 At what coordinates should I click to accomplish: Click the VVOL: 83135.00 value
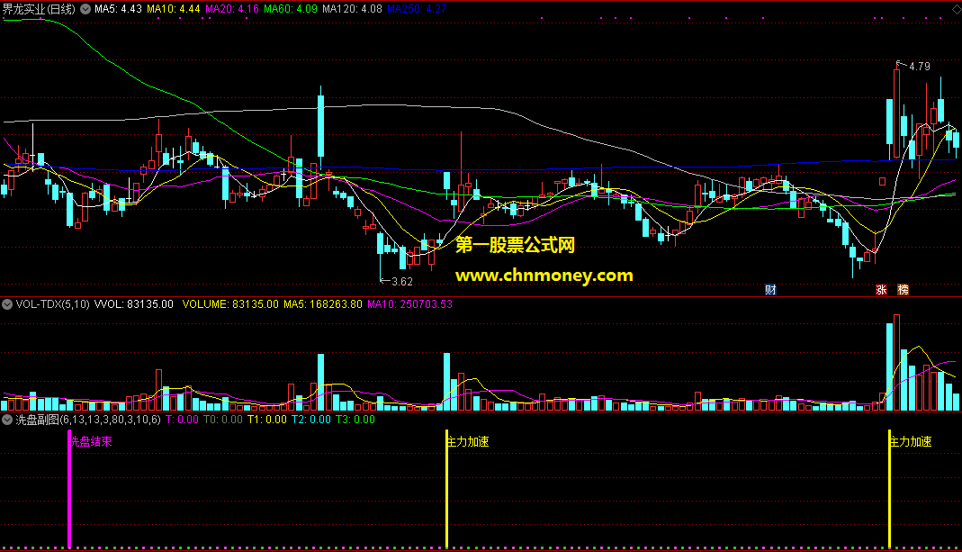coord(134,304)
